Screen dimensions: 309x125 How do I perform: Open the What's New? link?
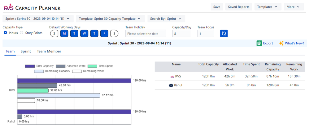(x=294, y=43)
